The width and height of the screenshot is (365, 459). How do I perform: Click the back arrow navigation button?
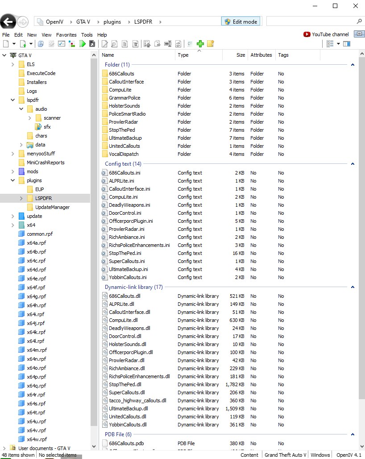tap(8, 22)
